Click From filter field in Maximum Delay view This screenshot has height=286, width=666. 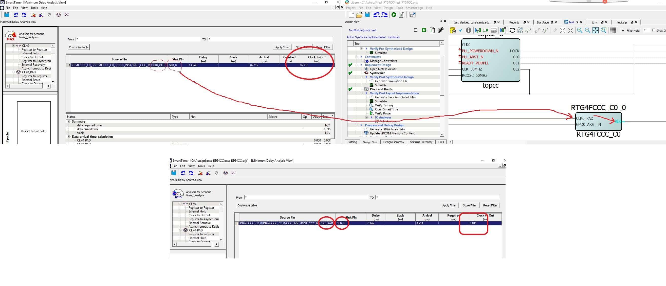tap(138, 39)
